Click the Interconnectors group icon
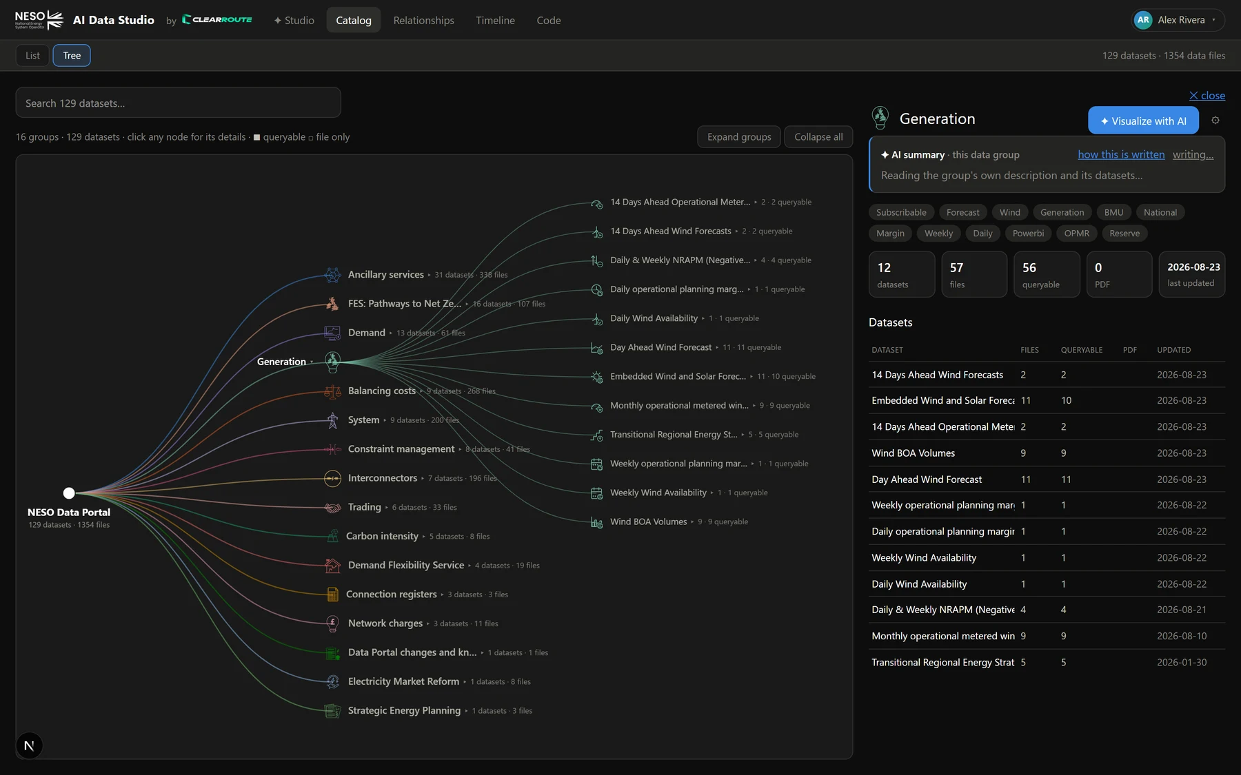This screenshot has width=1241, height=775. point(332,478)
